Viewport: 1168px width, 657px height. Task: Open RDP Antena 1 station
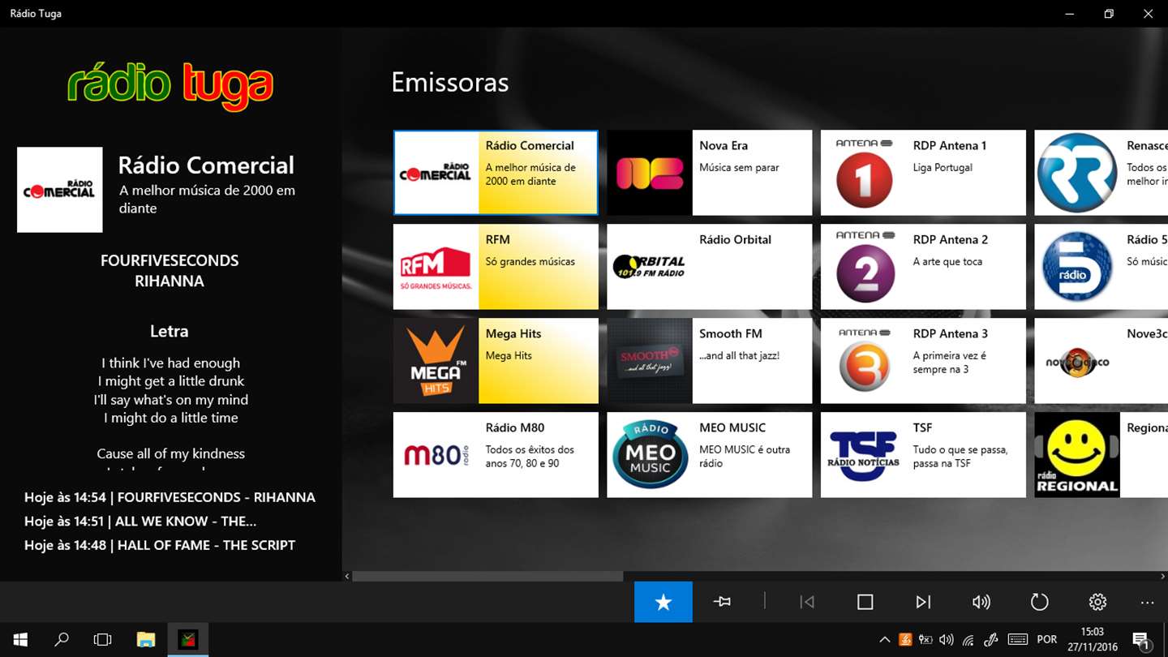pos(923,173)
